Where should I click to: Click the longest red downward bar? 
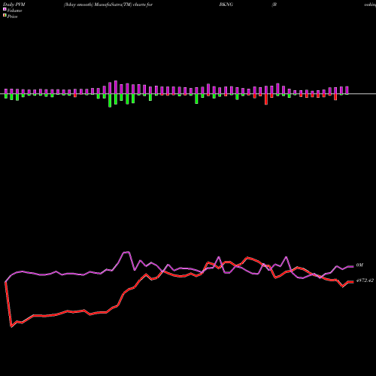click(266, 99)
